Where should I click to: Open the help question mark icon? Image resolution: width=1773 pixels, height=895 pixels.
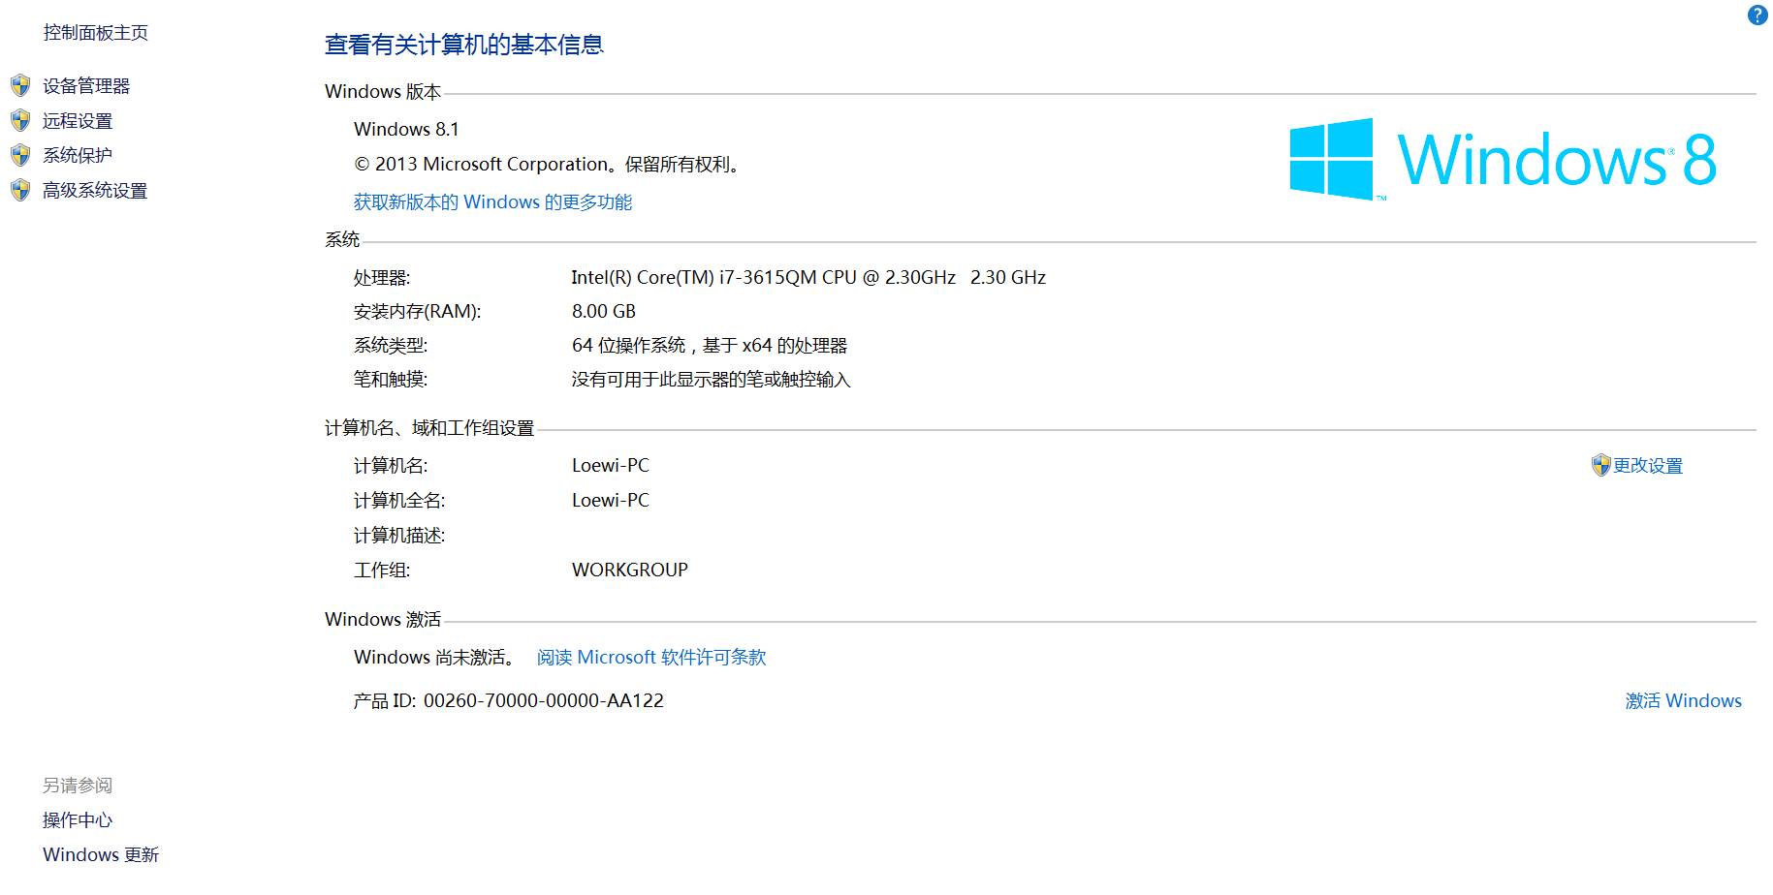(x=1757, y=15)
